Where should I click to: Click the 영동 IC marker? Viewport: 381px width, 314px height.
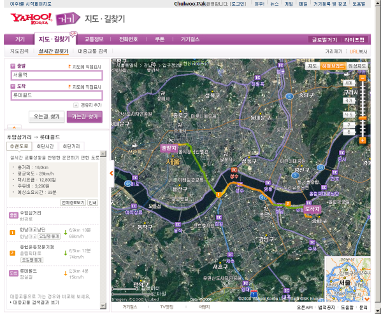coord(268,182)
